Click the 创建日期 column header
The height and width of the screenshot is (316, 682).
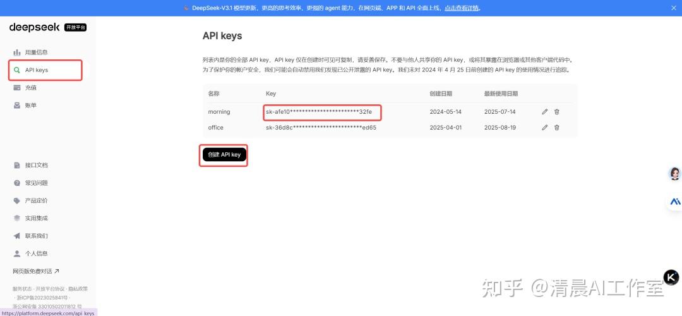pos(441,94)
